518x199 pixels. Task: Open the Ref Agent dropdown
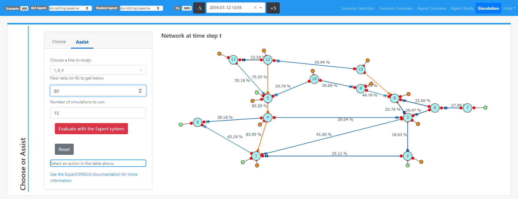(x=70, y=8)
